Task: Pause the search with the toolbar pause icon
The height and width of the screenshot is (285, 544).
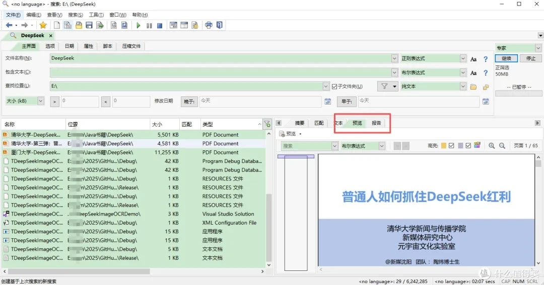Action: tap(149, 25)
